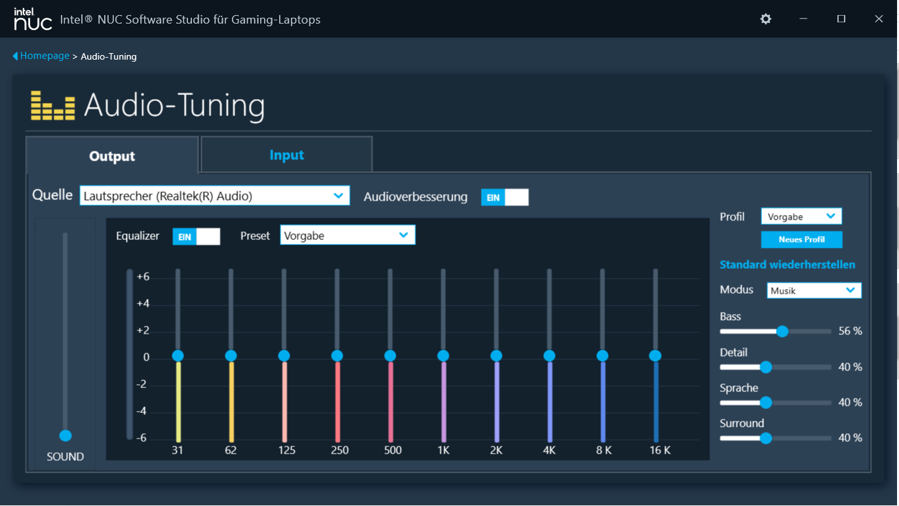Click the Bass slider handle
The height and width of the screenshot is (506, 899).
pyautogui.click(x=782, y=332)
